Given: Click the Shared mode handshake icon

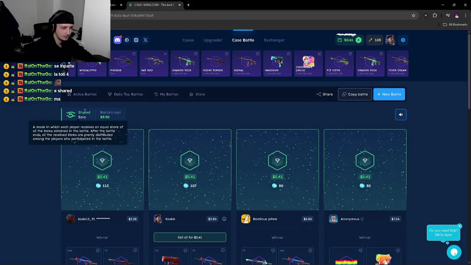Looking at the screenshot, I should click(x=71, y=114).
